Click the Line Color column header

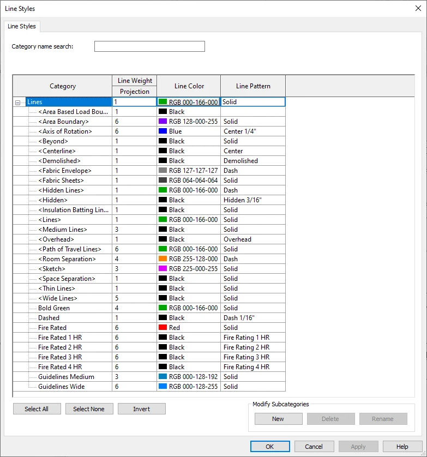189,86
